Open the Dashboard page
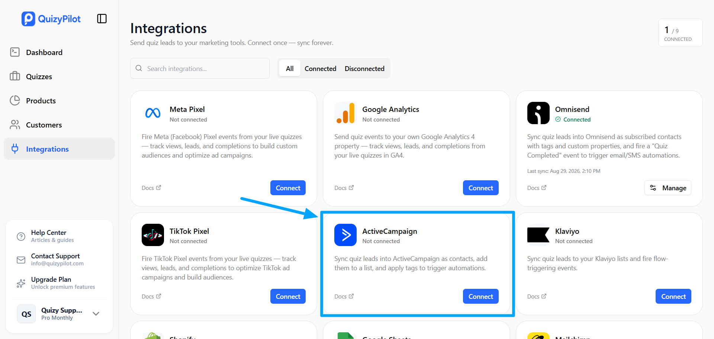 (59, 52)
